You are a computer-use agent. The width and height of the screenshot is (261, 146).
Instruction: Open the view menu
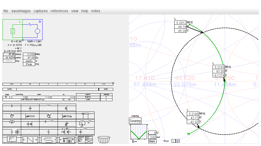coord(75,11)
